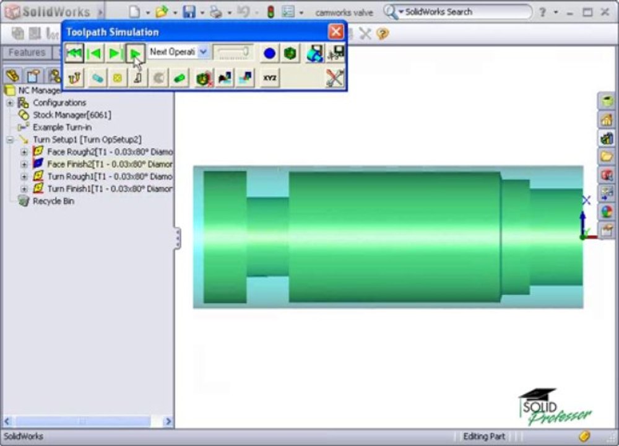This screenshot has height=446, width=619.
Task: Expand the Turn Finish1 operation
Action: coord(24,189)
